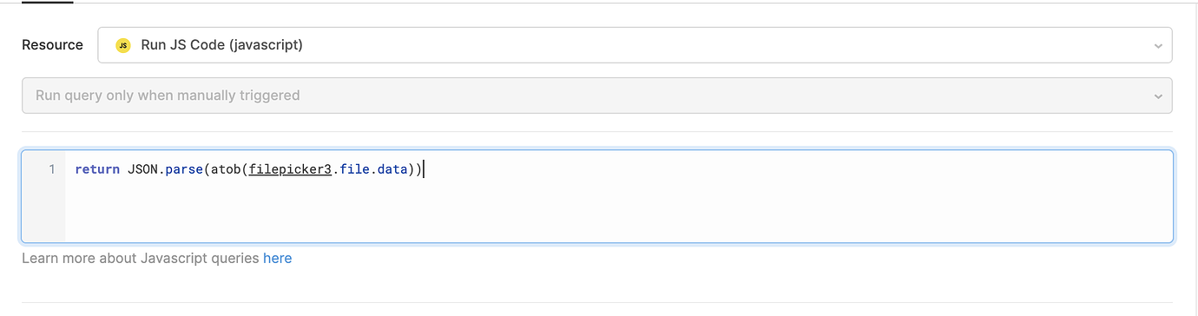Click the 'file' property in the code expression

tap(354, 169)
